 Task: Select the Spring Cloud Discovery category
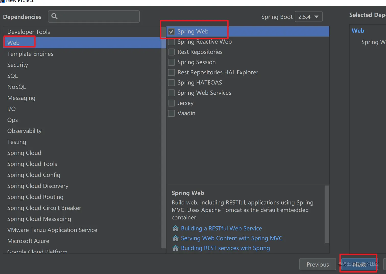(82, 186)
